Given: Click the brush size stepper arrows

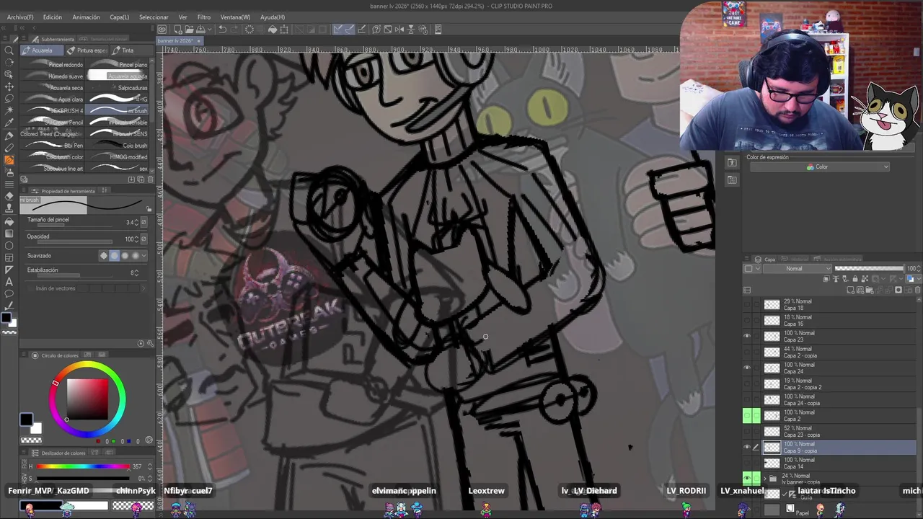Looking at the screenshot, I should [136, 222].
